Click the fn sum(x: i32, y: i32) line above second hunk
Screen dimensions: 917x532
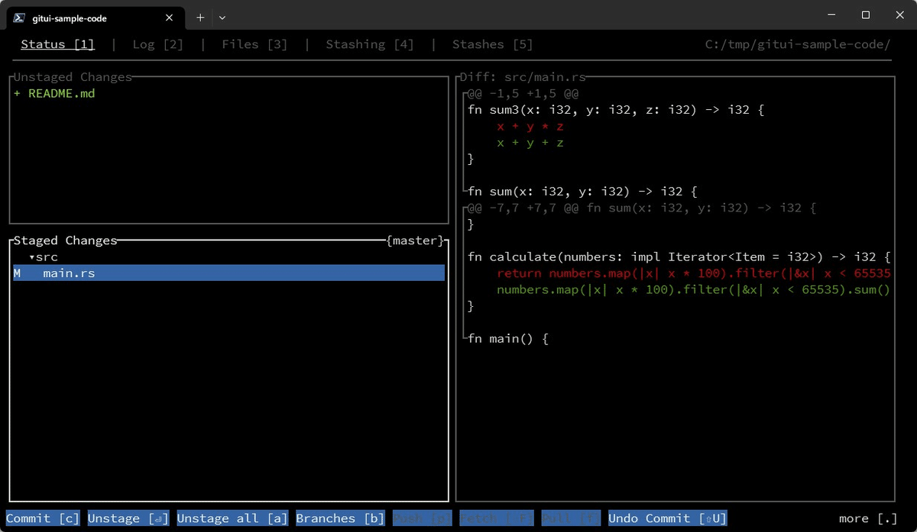[x=582, y=192]
